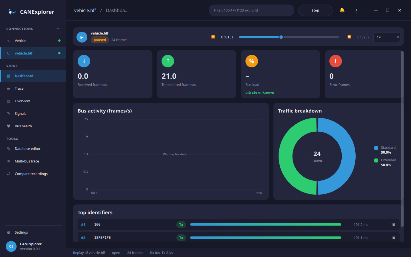Launch the Database editor tool
Viewport: 411px width, 257px height.
(33, 149)
